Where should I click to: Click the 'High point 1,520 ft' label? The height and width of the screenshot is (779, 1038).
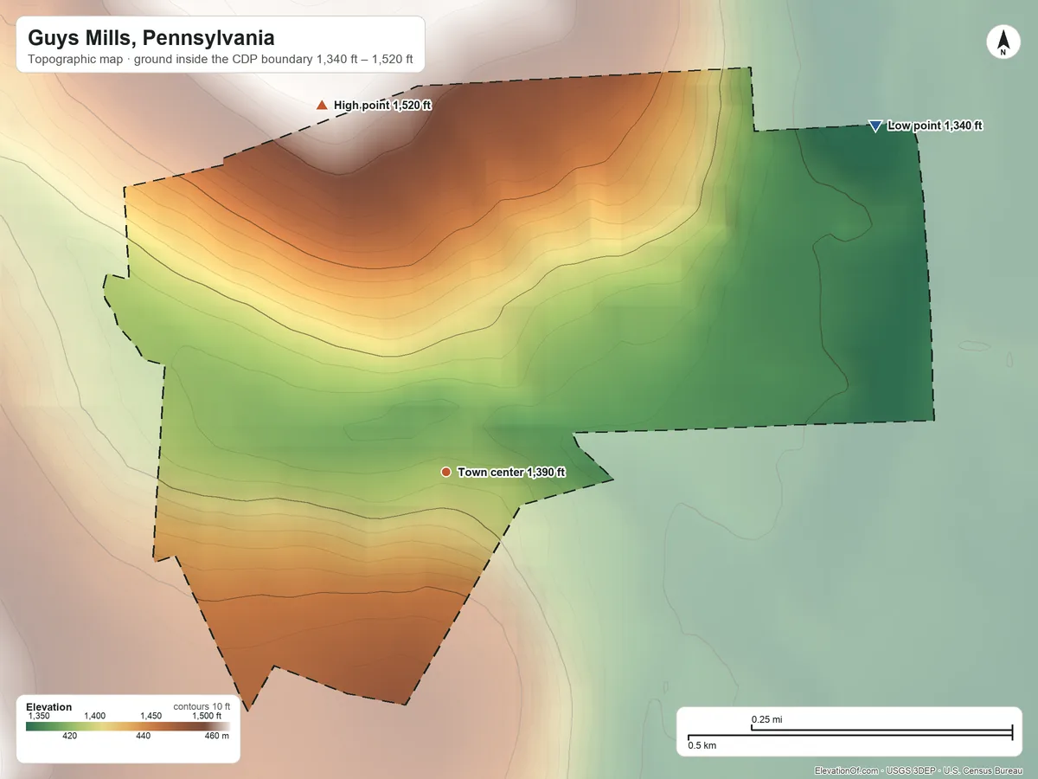coord(382,105)
